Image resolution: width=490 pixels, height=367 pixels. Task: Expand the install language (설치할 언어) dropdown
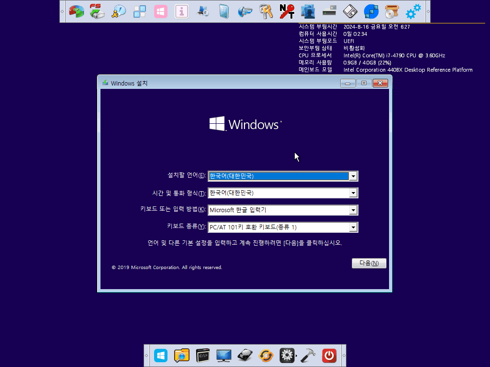353,176
